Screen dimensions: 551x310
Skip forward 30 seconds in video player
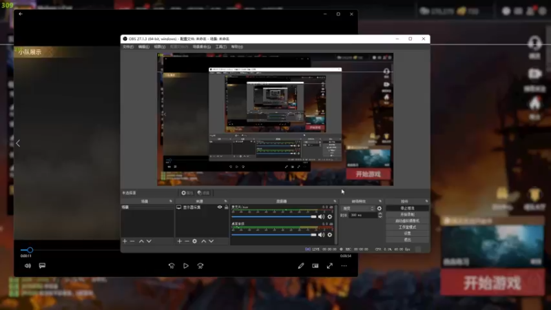[200, 265]
